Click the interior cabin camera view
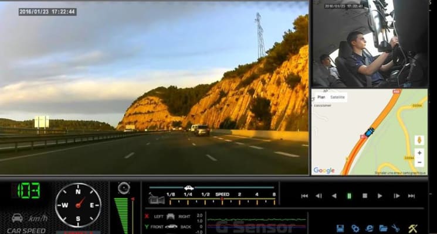This screenshot has height=234, width=437. (x=370, y=44)
